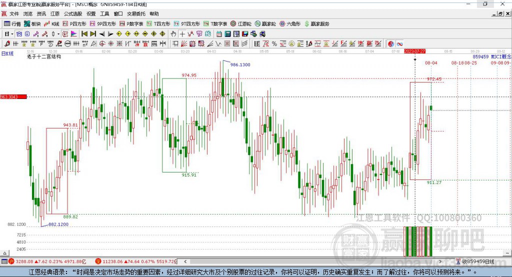This screenshot has width=512, height=277.
Task: Jump to the last bar with the skip-to-end icon
Action: pos(93,33)
